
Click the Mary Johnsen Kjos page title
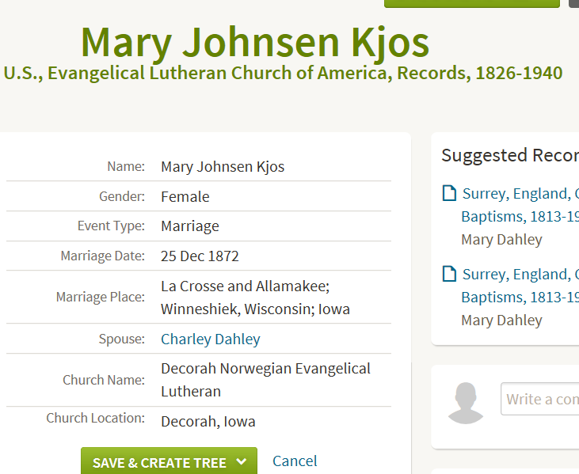pos(255,43)
